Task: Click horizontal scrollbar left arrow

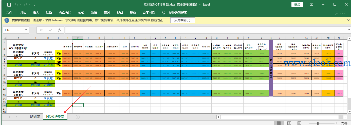Action: click(218, 117)
